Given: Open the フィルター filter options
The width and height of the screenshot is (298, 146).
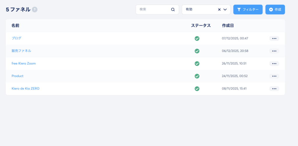Looking at the screenshot, I should [248, 10].
